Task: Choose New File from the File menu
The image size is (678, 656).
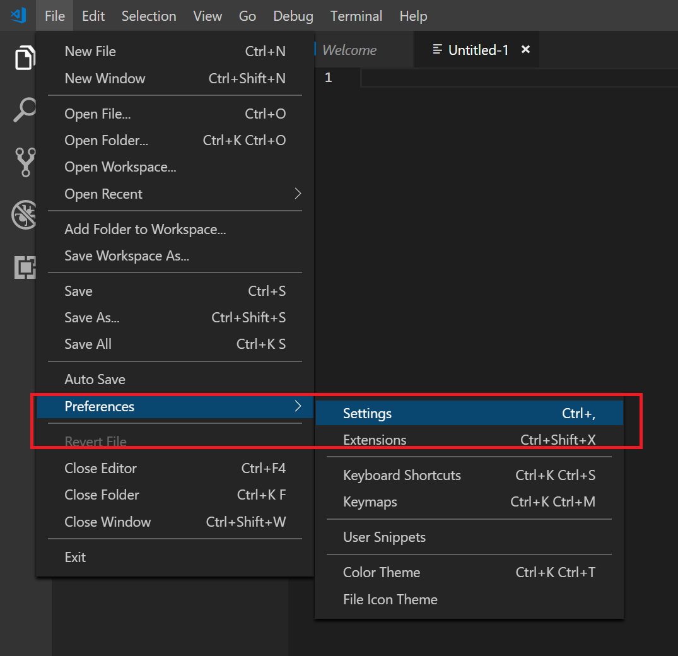Action: (175, 51)
